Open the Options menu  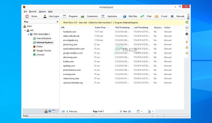(42, 11)
